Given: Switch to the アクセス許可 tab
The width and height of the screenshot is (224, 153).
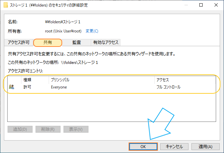Looking at the screenshot, I should 19,42.
